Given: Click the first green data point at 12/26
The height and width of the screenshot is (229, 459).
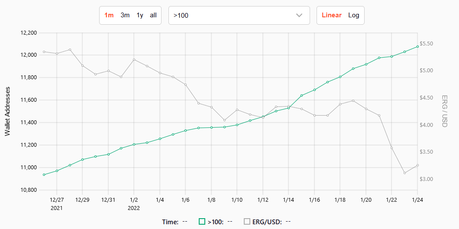Looking at the screenshot, I should [x=44, y=174].
